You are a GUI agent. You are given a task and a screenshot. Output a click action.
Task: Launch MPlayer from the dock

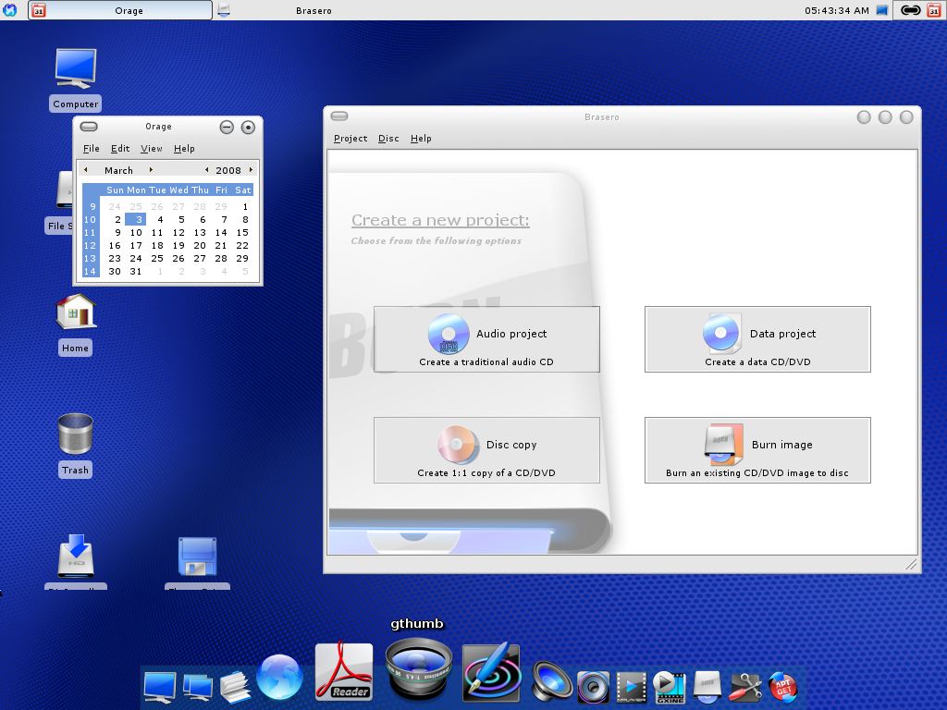click(x=631, y=688)
